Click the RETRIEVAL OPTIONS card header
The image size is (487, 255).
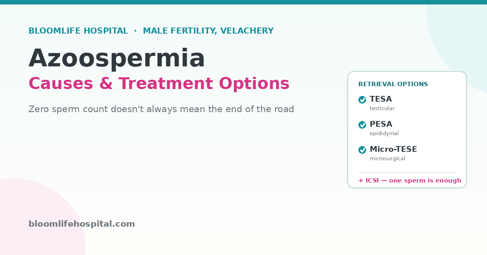click(x=393, y=84)
